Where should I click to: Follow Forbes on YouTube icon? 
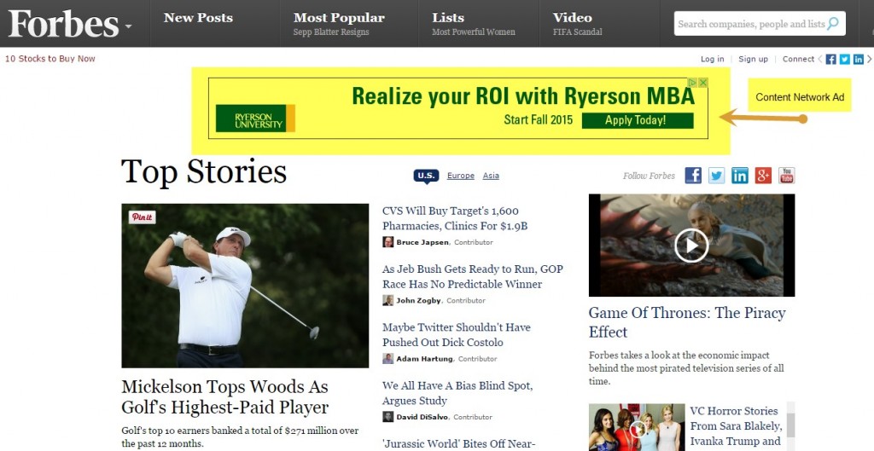(x=786, y=176)
